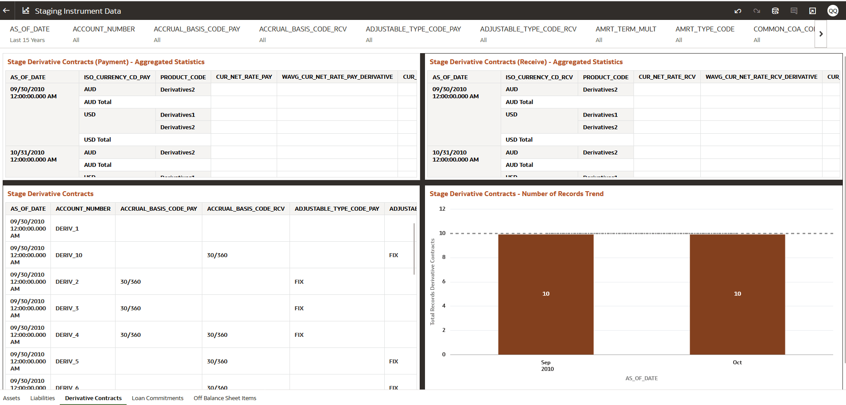Click the ADJUSTABLE_TYPE_CODE_RCV filter
This screenshot has width=846, height=405.
[x=528, y=34]
